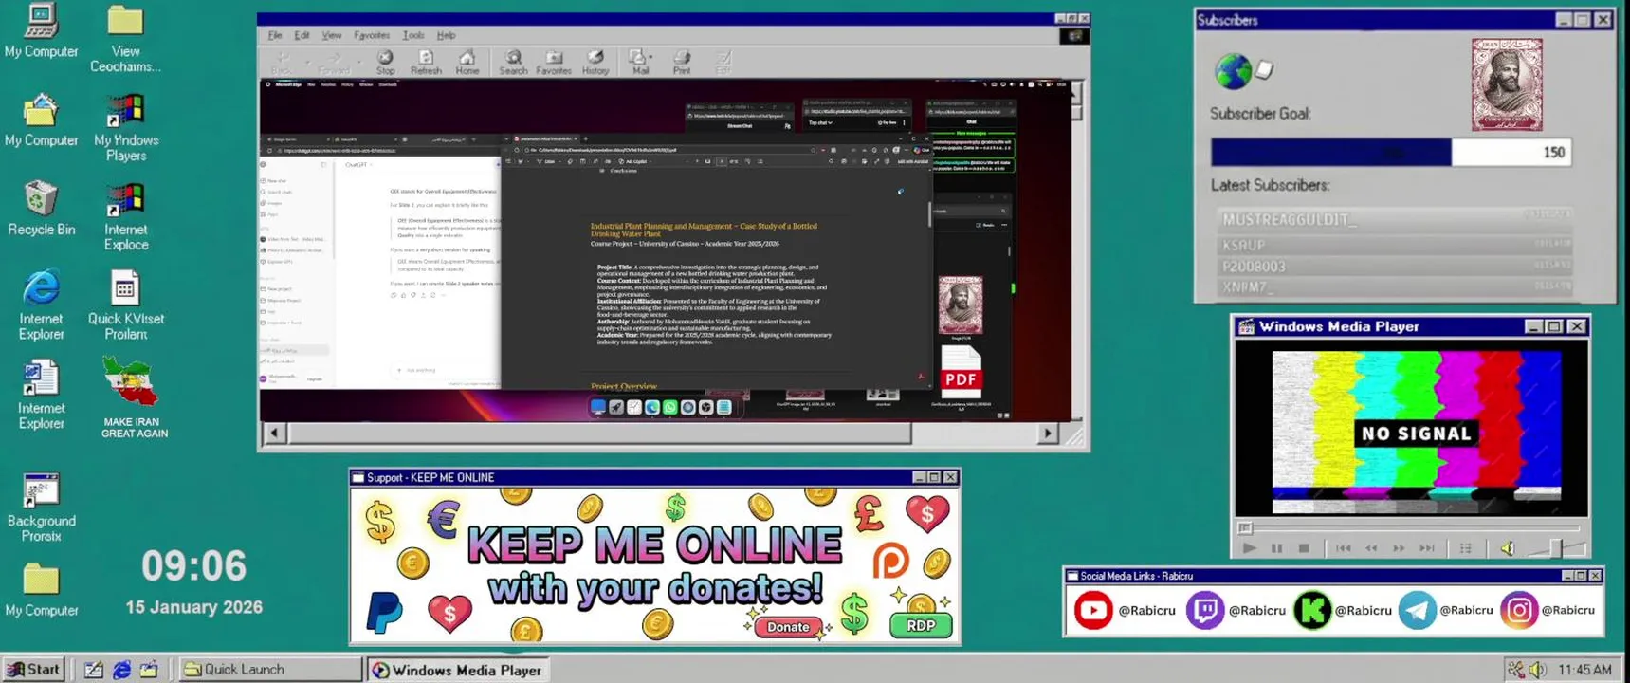
Task: Click the Media Player volume slider
Action: click(x=1557, y=547)
